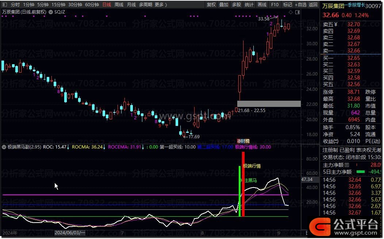384x239 pixels.
Task: Add stock via +自选 button
Action: point(301,5)
